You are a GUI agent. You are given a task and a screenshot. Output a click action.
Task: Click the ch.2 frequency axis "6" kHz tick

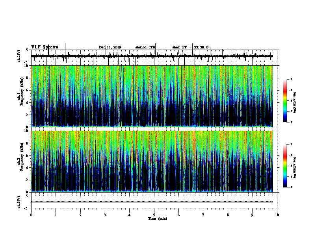(28, 156)
